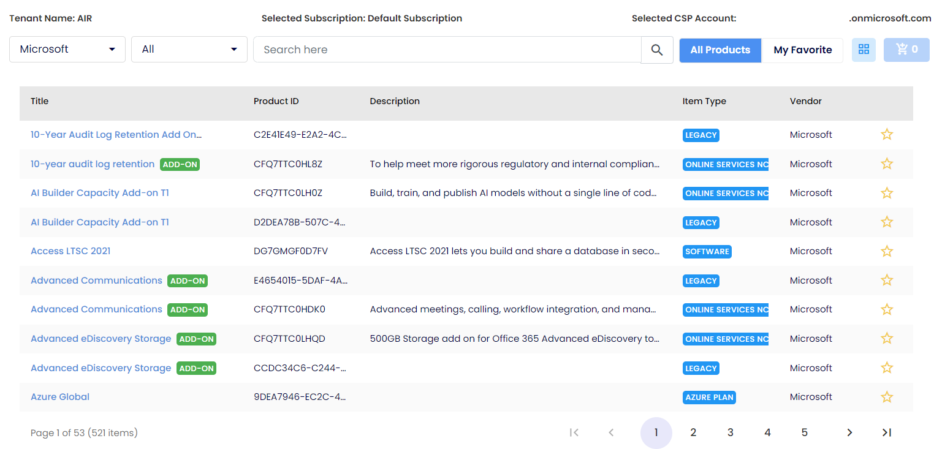Star Advanced Communications E4654015 legacy row

click(x=887, y=281)
